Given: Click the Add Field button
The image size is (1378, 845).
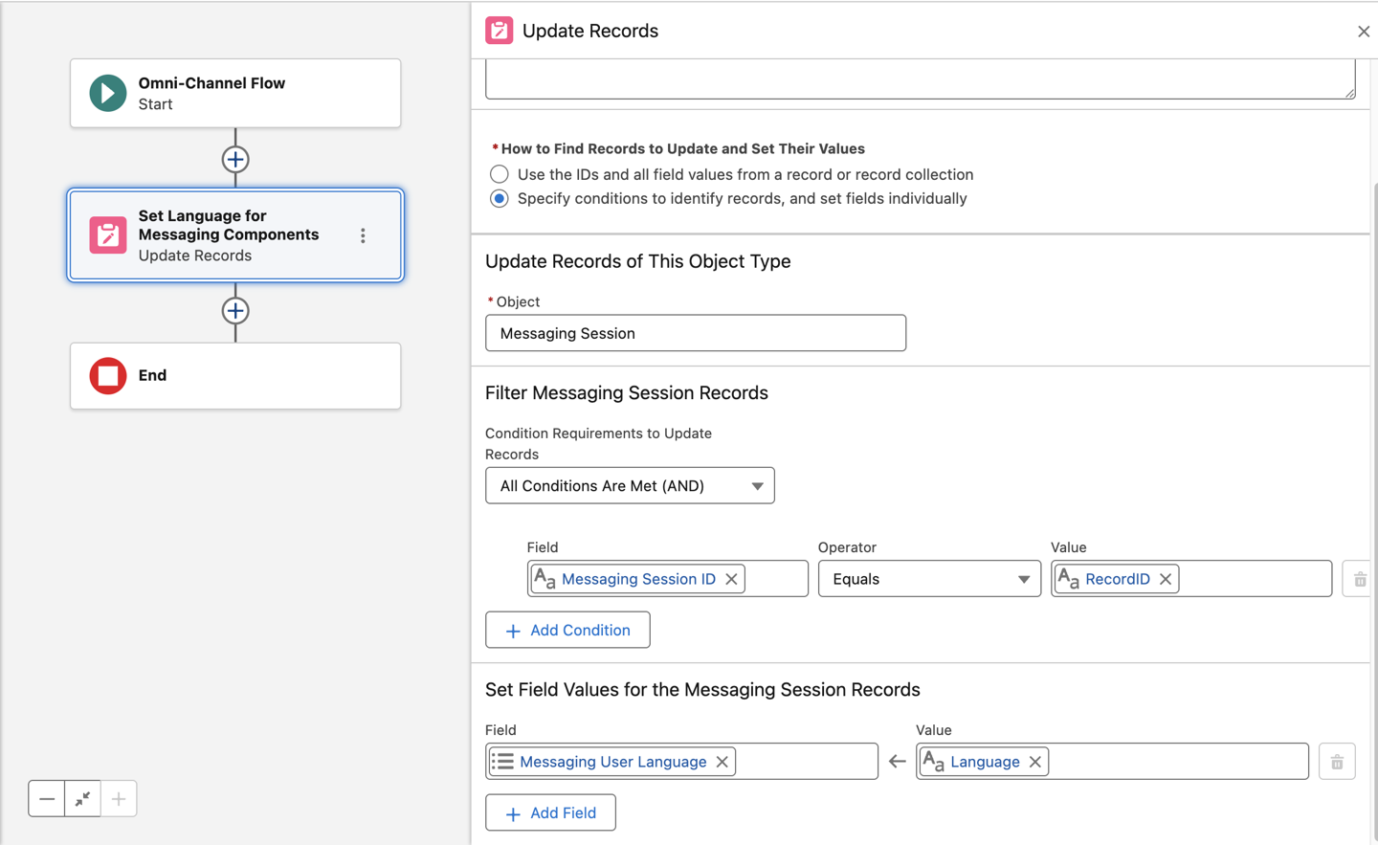Looking at the screenshot, I should point(550,812).
